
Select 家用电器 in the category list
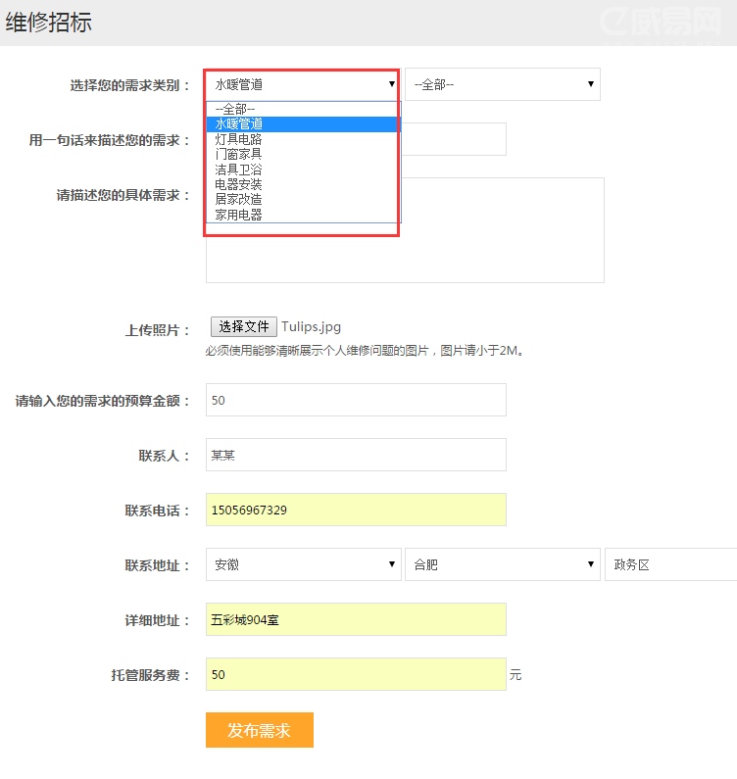click(x=239, y=215)
